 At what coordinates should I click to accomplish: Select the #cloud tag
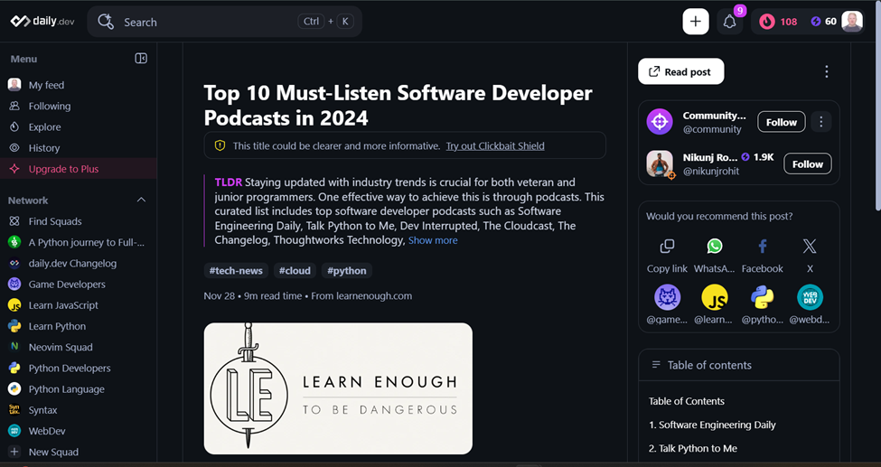coord(295,270)
